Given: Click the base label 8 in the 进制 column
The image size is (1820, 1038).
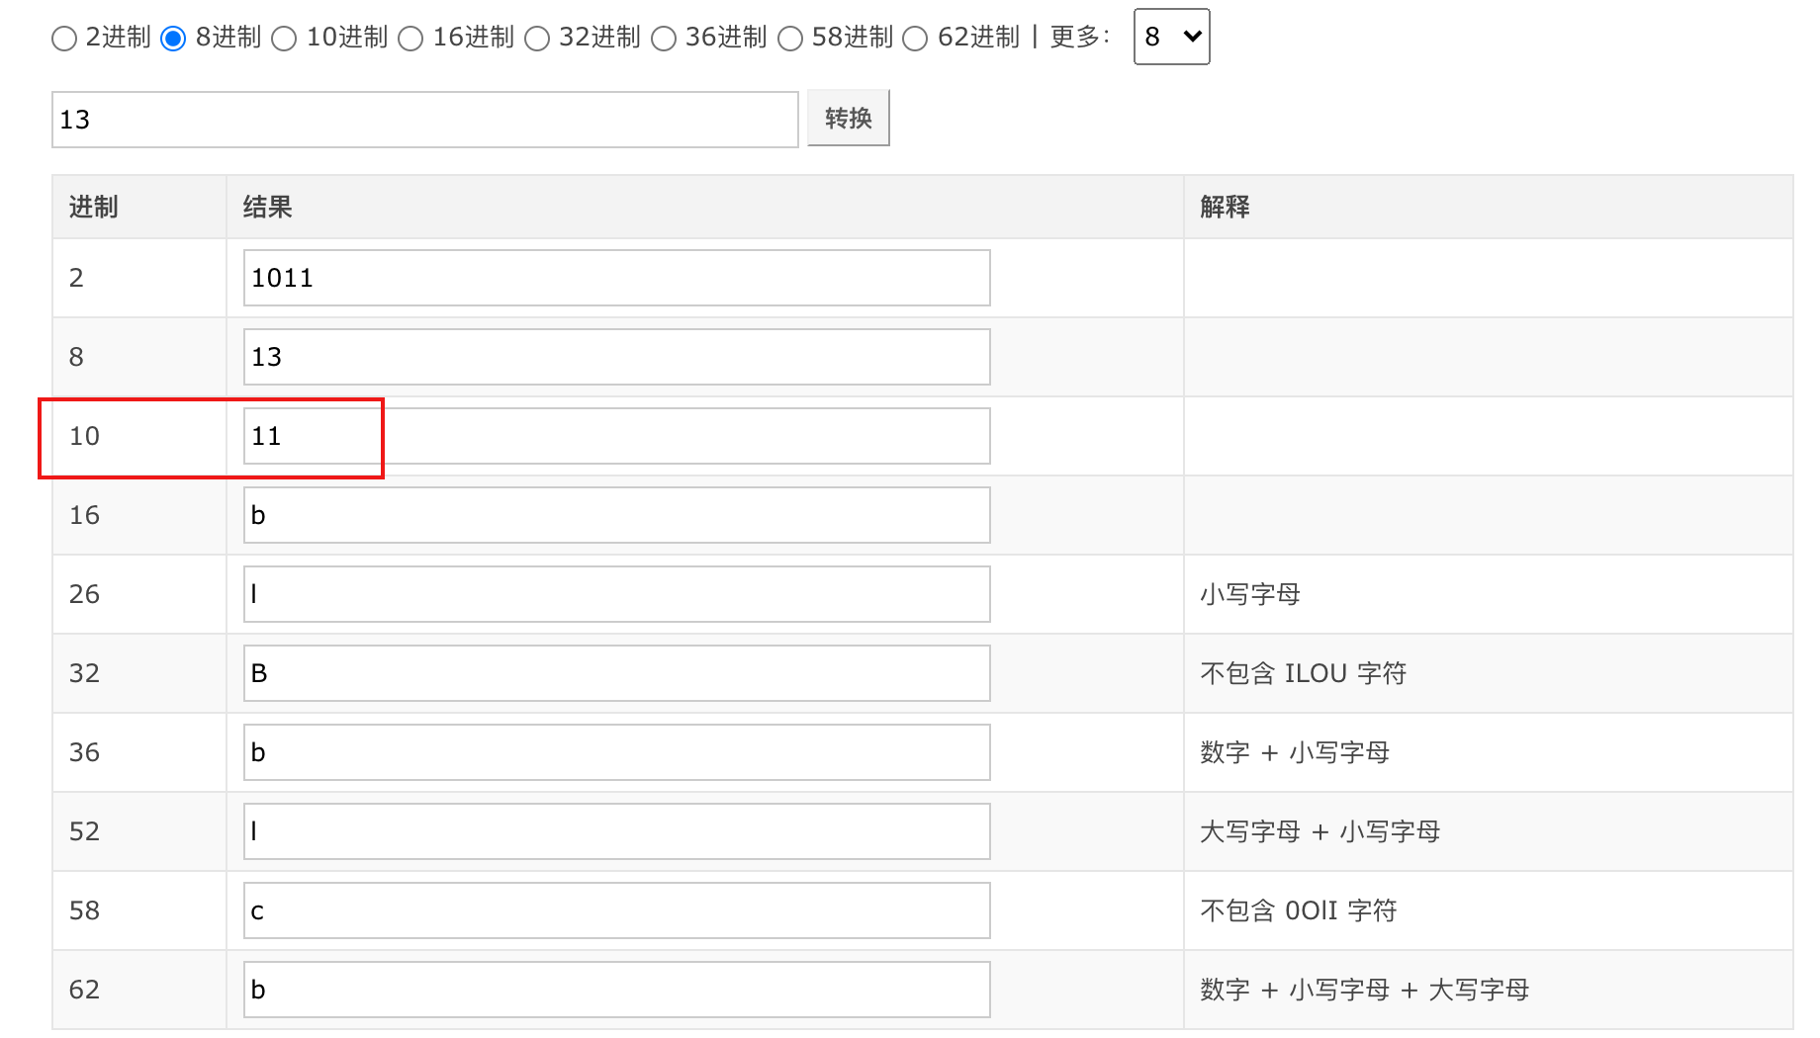Looking at the screenshot, I should point(76,357).
